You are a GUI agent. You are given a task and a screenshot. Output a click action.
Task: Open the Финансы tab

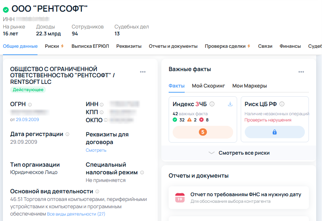[x=290, y=46]
